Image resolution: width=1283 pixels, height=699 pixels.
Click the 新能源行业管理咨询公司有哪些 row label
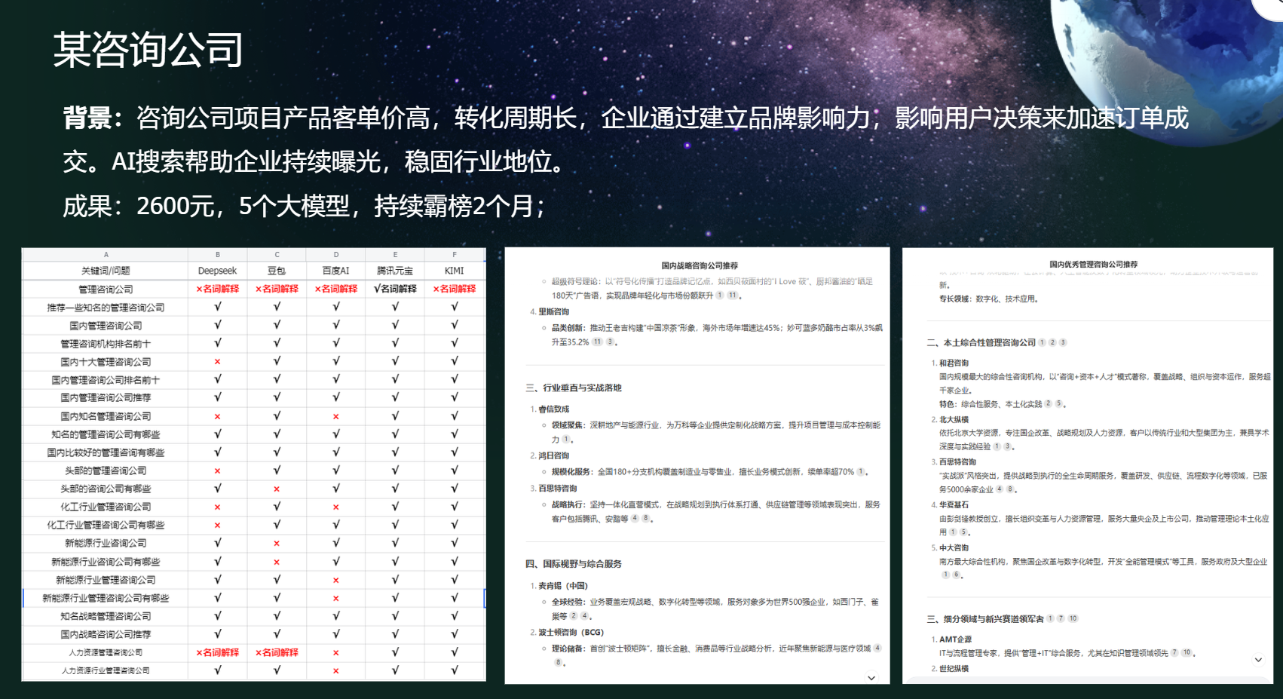(106, 598)
